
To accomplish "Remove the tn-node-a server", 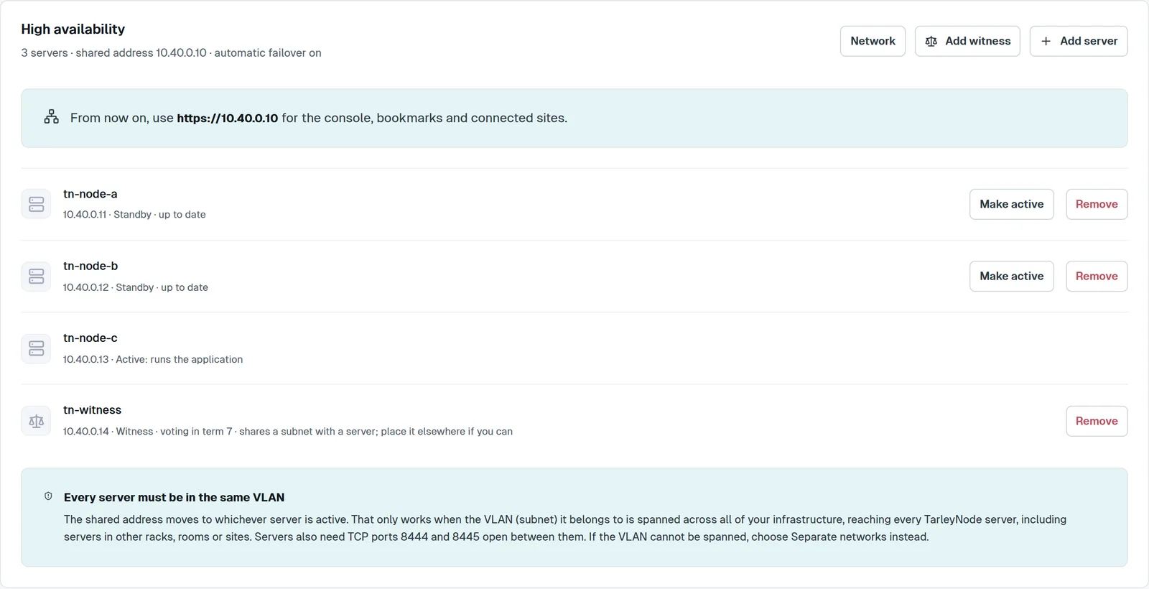I will coord(1097,204).
